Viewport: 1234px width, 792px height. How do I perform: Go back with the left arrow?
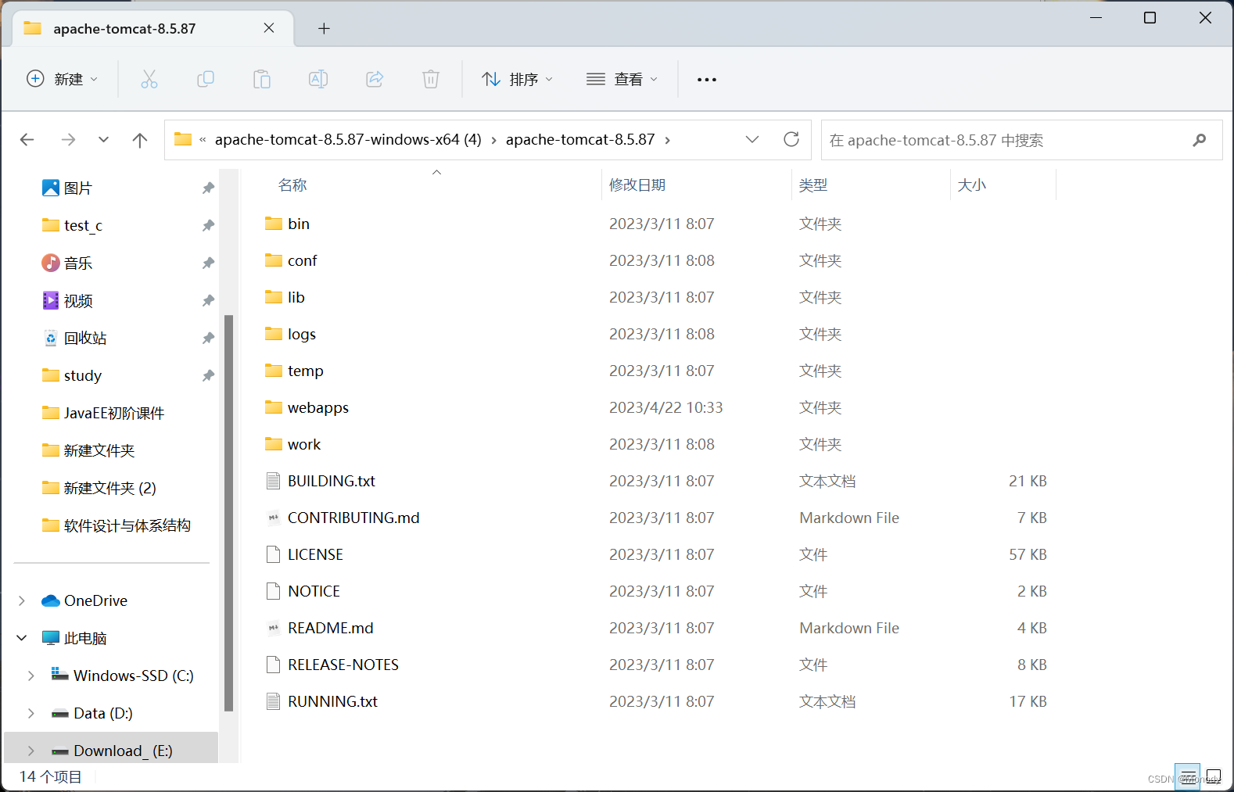27,140
